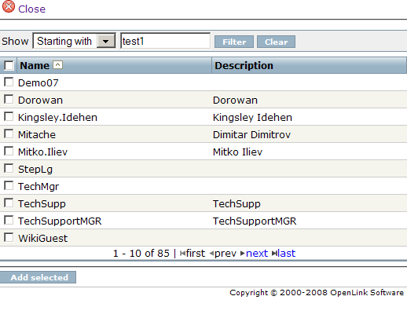Click the last page arrow icon
The width and height of the screenshot is (407, 329).
pos(274,254)
